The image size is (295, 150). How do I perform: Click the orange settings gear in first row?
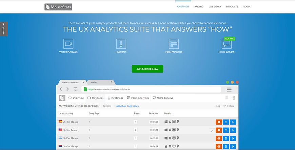click(219, 122)
